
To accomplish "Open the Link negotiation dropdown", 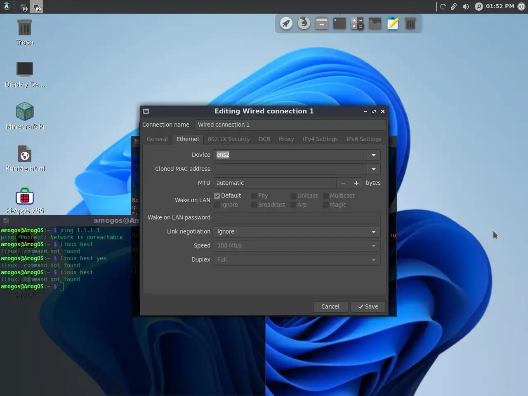I will tap(297, 232).
